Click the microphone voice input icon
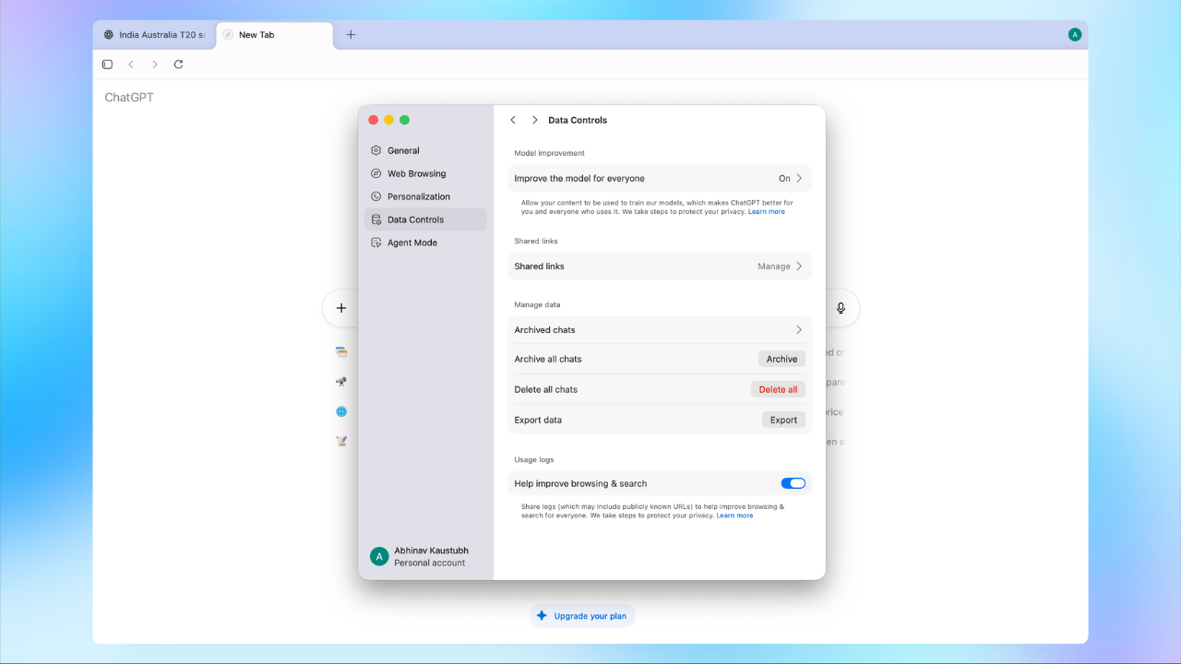This screenshot has width=1181, height=664. [x=841, y=308]
